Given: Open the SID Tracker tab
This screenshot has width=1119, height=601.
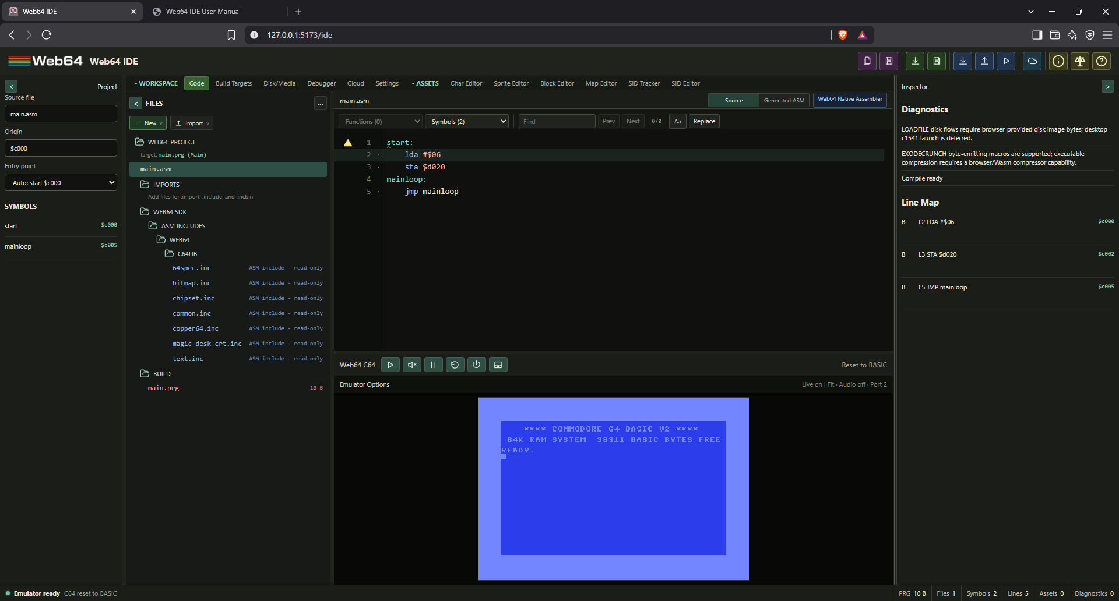Looking at the screenshot, I should [x=644, y=83].
